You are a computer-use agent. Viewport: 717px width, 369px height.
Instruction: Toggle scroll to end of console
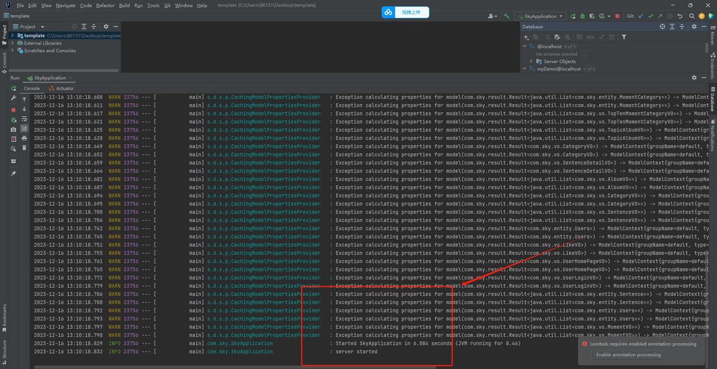[x=24, y=129]
